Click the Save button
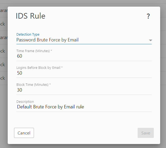The image size is (166, 148). point(146,133)
